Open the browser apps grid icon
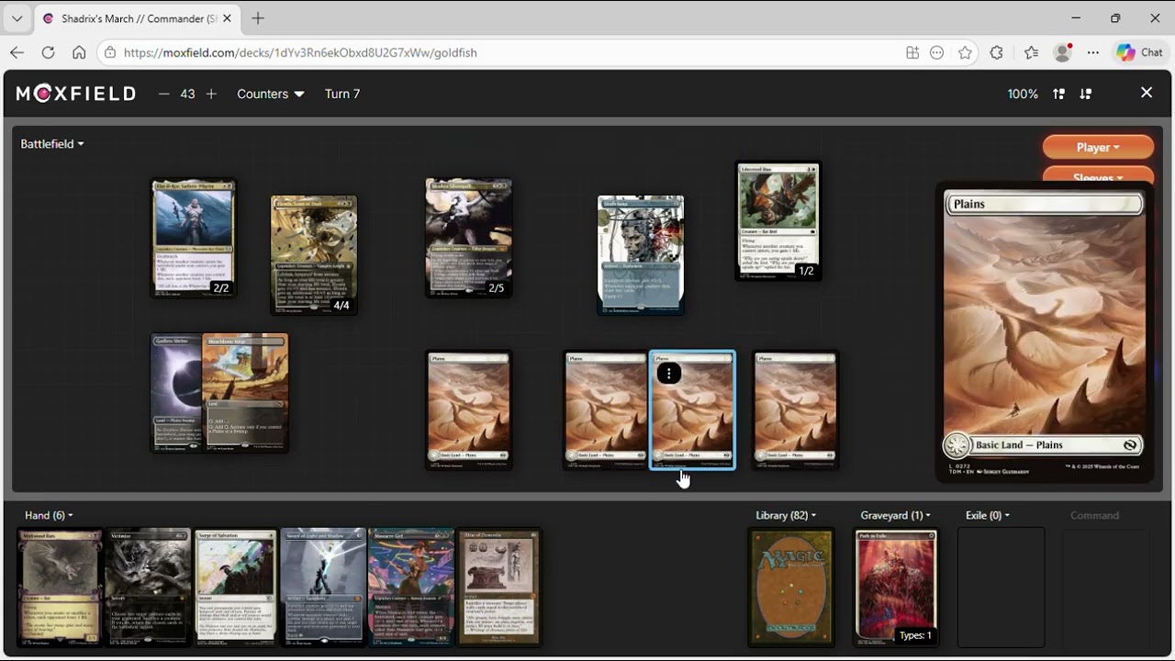The height and width of the screenshot is (661, 1175). [x=912, y=52]
